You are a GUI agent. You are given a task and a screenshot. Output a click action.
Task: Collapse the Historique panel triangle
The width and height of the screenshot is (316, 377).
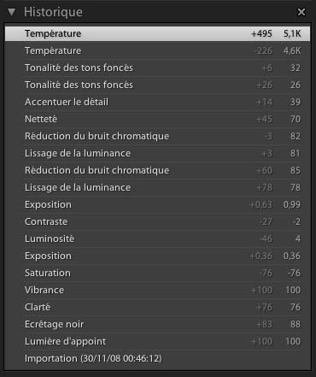tap(11, 12)
